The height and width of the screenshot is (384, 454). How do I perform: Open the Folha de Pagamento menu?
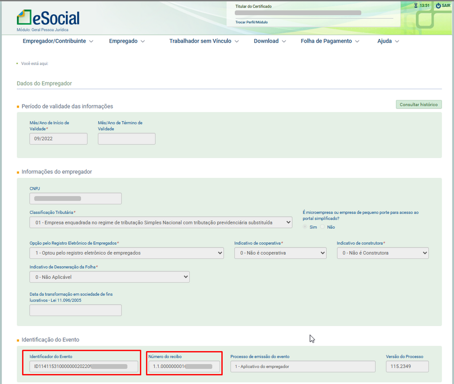click(x=330, y=41)
